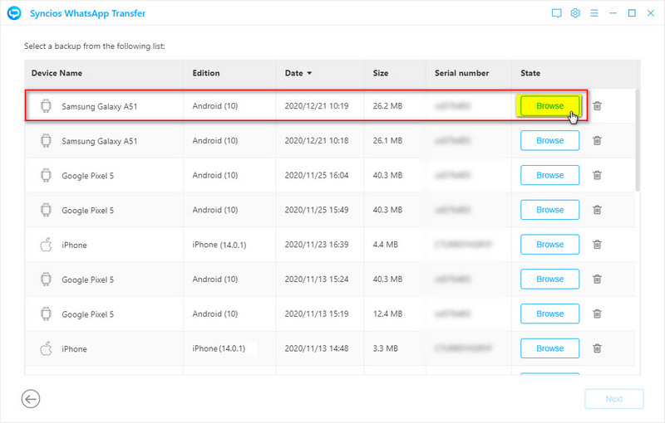Click the Next button
This screenshot has height=423, width=665.
(x=613, y=399)
